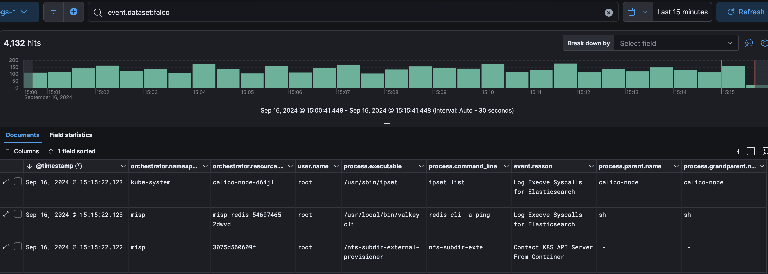Click the 4,132 hits count

(x=22, y=43)
